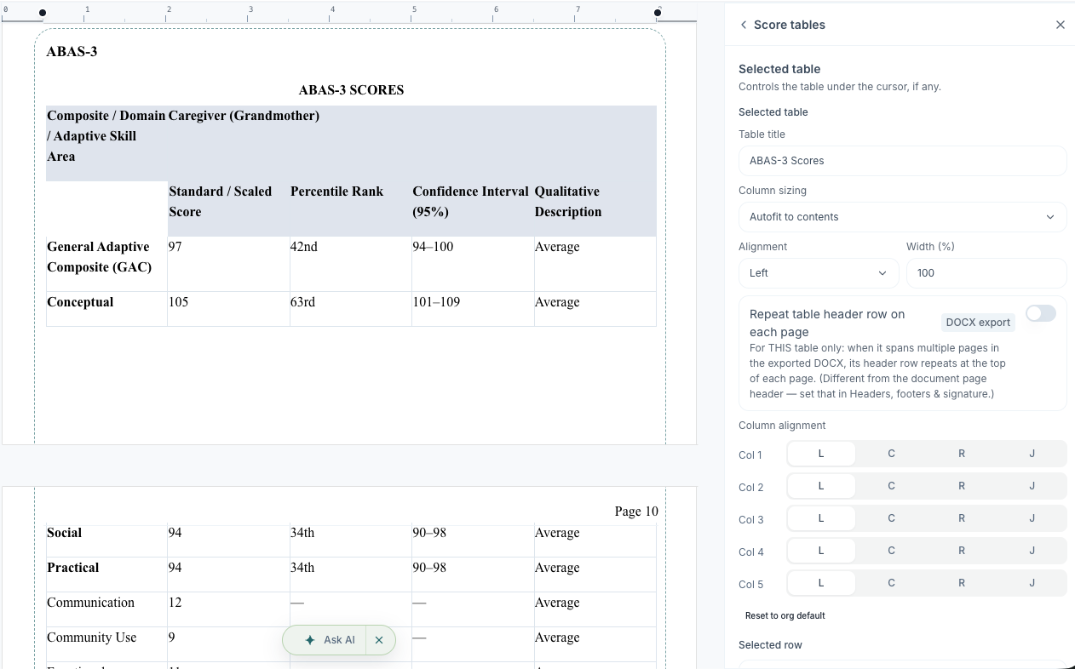The height and width of the screenshot is (669, 1075).
Task: Set Col 4 alignment to C
Action: pyautogui.click(x=891, y=551)
